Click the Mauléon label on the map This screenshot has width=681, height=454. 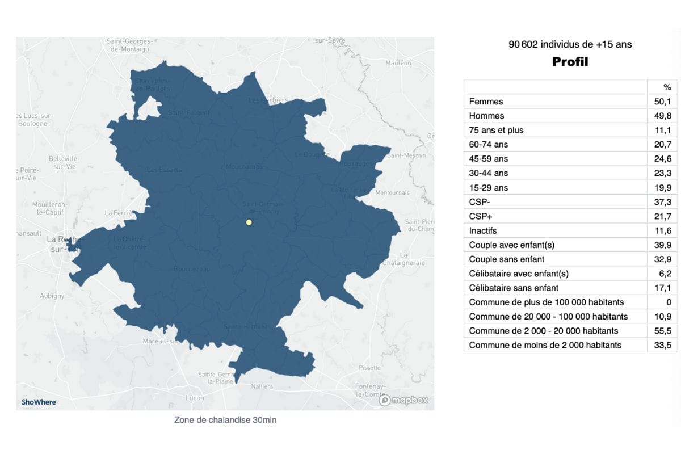click(x=398, y=63)
